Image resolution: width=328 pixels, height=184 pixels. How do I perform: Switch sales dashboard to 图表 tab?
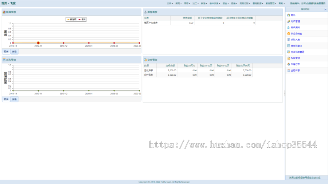6,52
